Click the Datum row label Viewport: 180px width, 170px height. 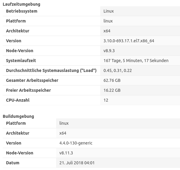pos(13,163)
